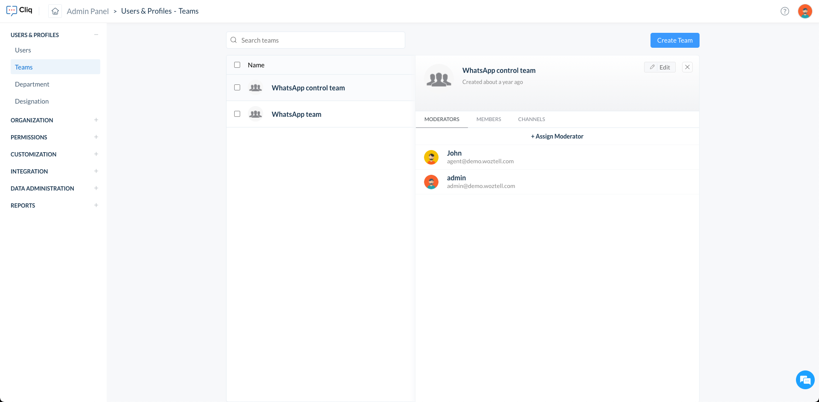This screenshot has height=402, width=819.
Task: Open the chat support bubble icon
Action: 805,380
